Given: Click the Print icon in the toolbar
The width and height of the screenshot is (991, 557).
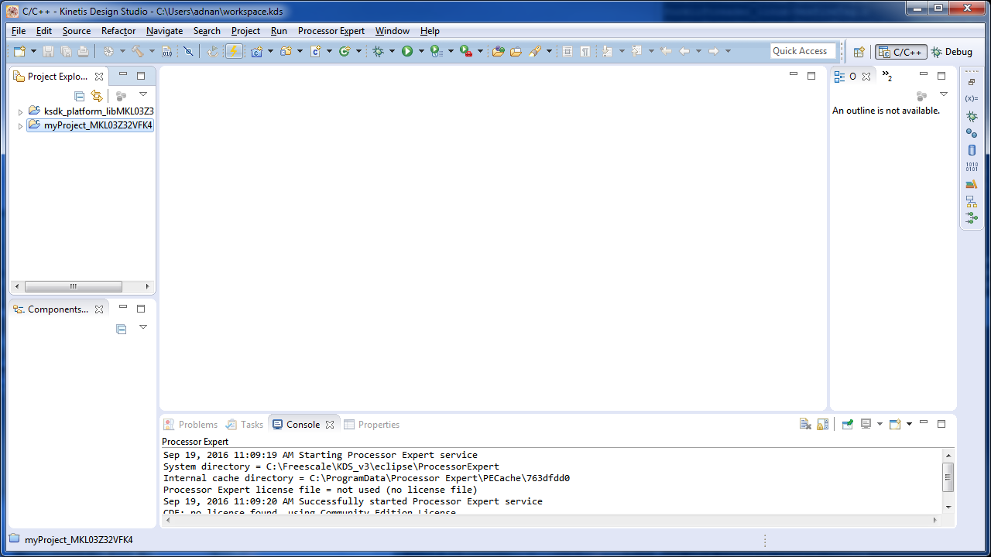Looking at the screenshot, I should [x=83, y=51].
